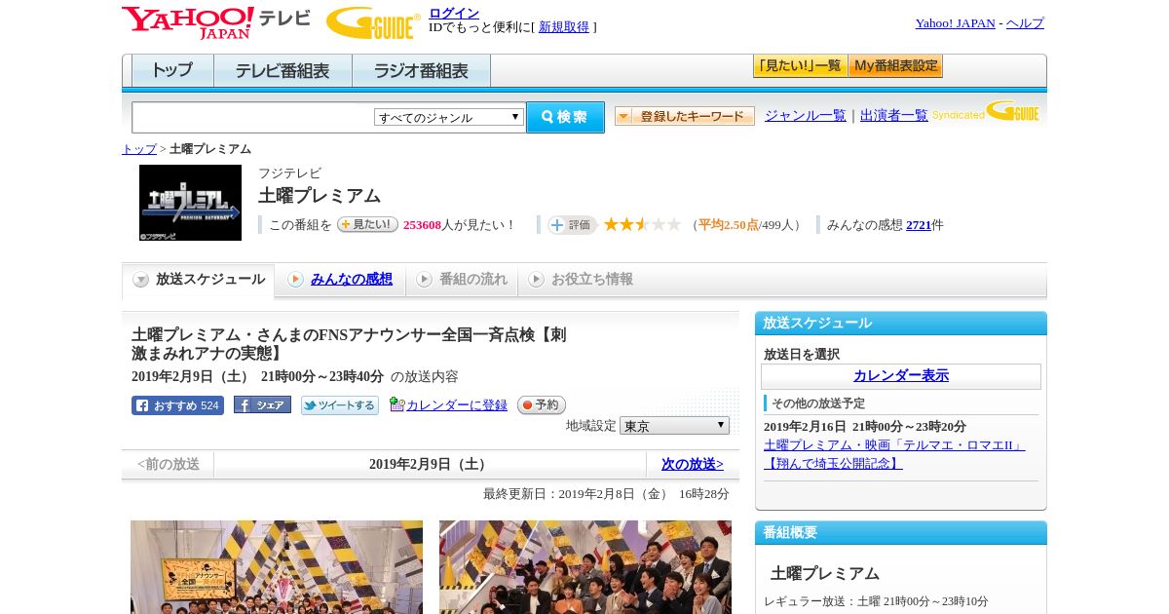Expand the 登録したキーワード dropdown
The height and width of the screenshot is (614, 1169).
tap(685, 116)
